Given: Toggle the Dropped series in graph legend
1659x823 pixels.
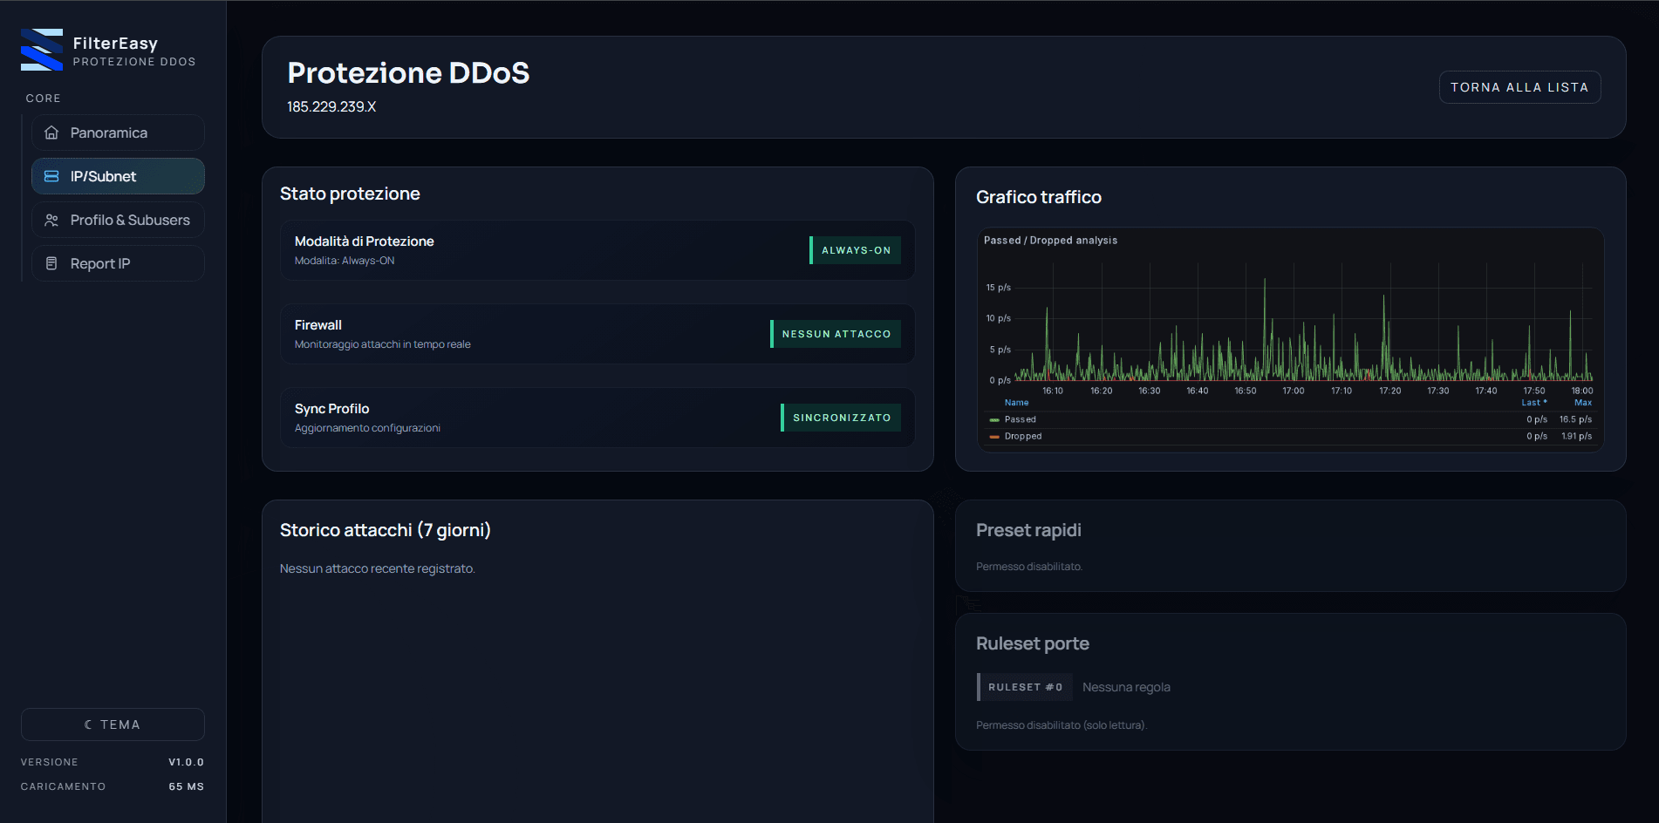Looking at the screenshot, I should point(1022,436).
